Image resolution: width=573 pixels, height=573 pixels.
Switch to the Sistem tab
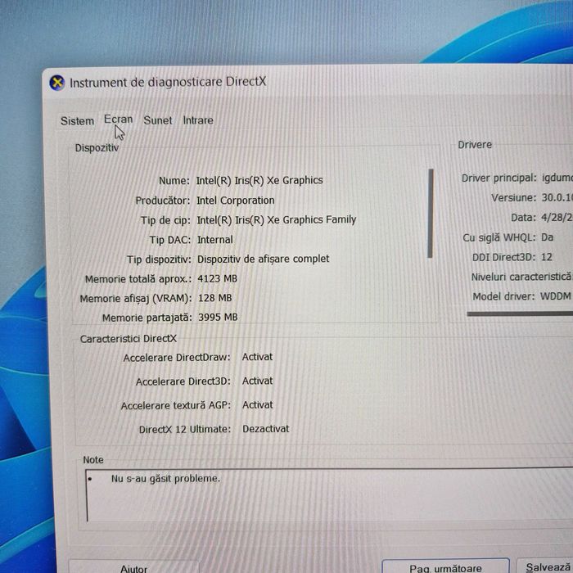tap(77, 121)
